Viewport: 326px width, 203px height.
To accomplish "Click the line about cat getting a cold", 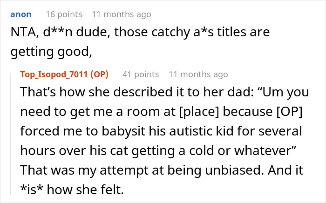I will pos(158,151).
